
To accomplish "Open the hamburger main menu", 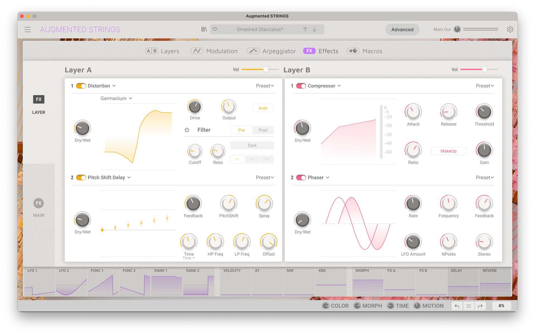I will pyautogui.click(x=27, y=29).
